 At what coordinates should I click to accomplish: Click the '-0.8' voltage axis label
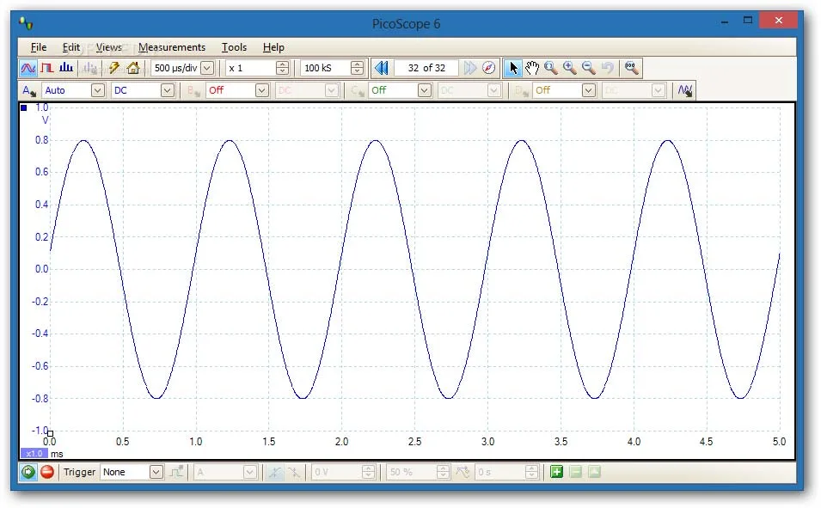pos(40,398)
